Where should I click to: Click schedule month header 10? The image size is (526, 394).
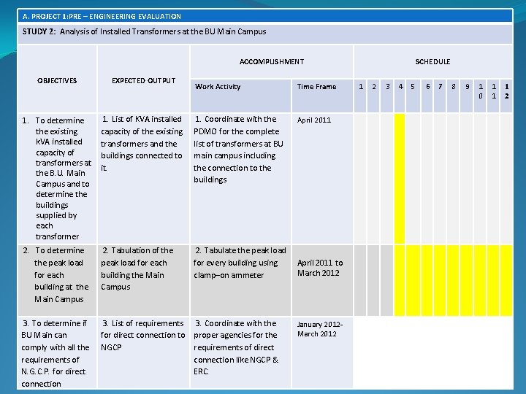pos(481,96)
